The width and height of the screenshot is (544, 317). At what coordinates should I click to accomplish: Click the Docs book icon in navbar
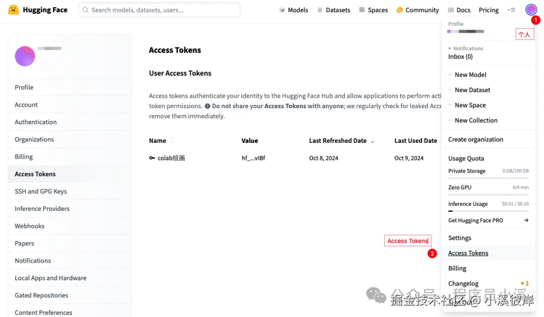coord(451,10)
